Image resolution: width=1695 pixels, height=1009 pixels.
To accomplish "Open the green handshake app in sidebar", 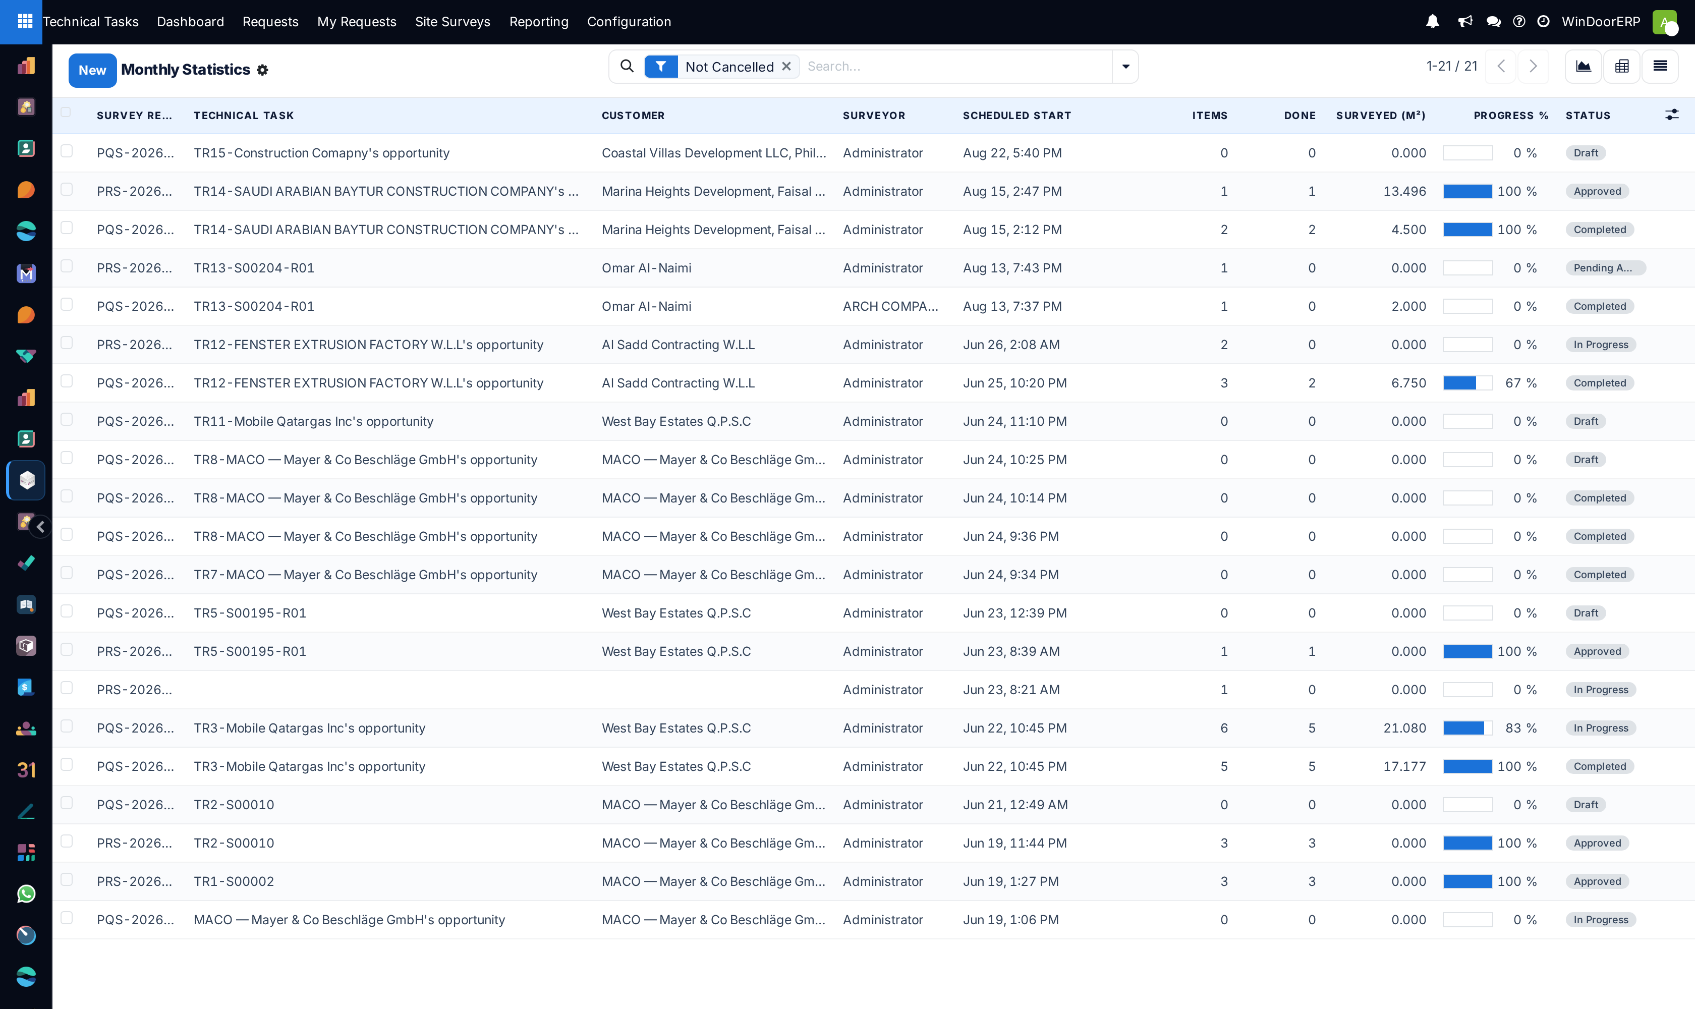I will pos(26,356).
